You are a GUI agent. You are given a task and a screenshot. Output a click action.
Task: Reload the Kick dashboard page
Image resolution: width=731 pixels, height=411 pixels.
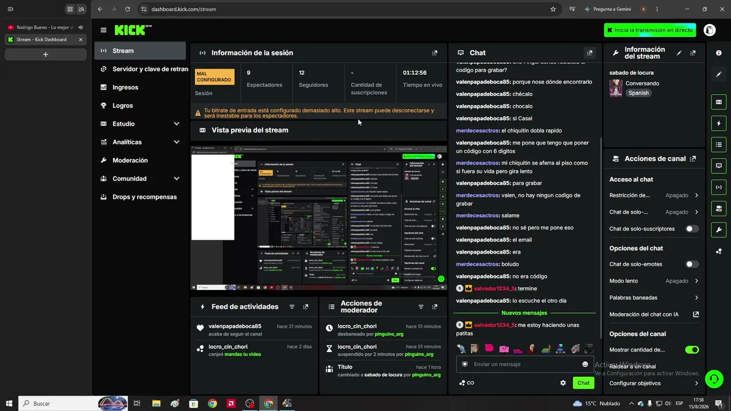coord(127,9)
